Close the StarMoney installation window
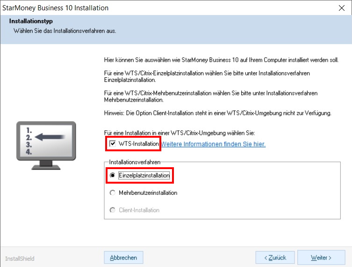Viewport: 352px width, 267px height. point(342,8)
